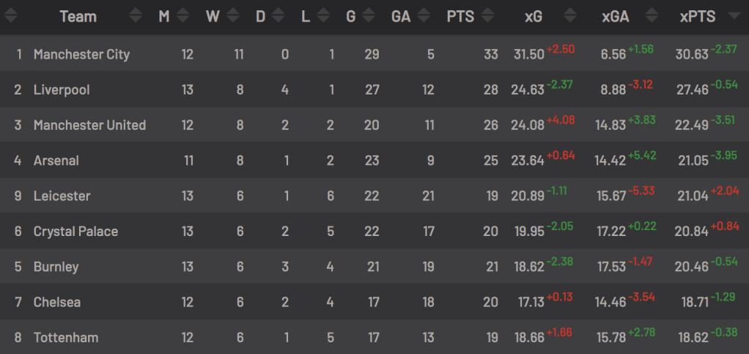Open Manchester City team link
Screen dimensions: 749x354
(81, 54)
